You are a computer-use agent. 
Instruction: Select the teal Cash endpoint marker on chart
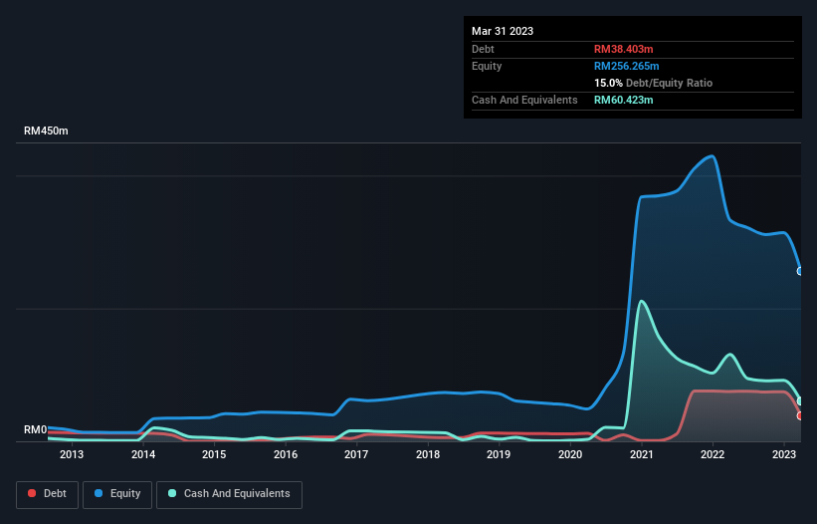point(800,400)
